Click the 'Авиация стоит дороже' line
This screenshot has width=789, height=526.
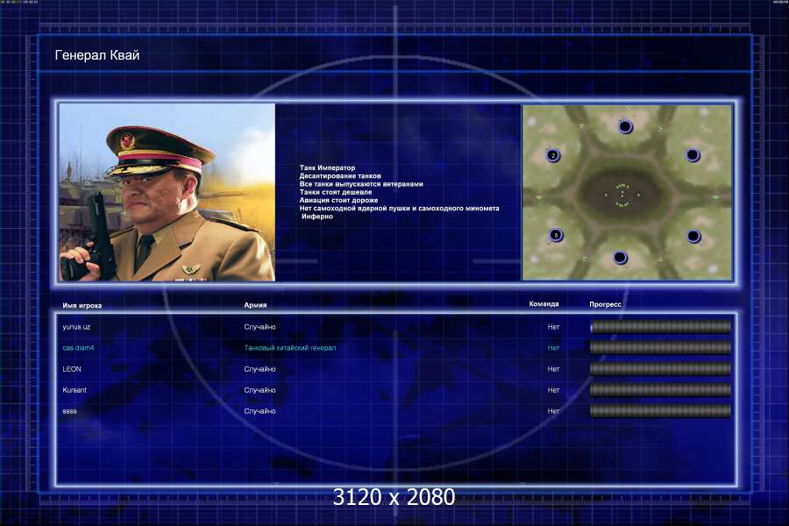[x=338, y=200]
